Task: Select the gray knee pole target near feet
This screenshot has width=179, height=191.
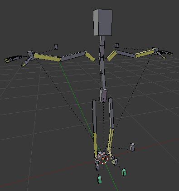Action: tap(132, 147)
